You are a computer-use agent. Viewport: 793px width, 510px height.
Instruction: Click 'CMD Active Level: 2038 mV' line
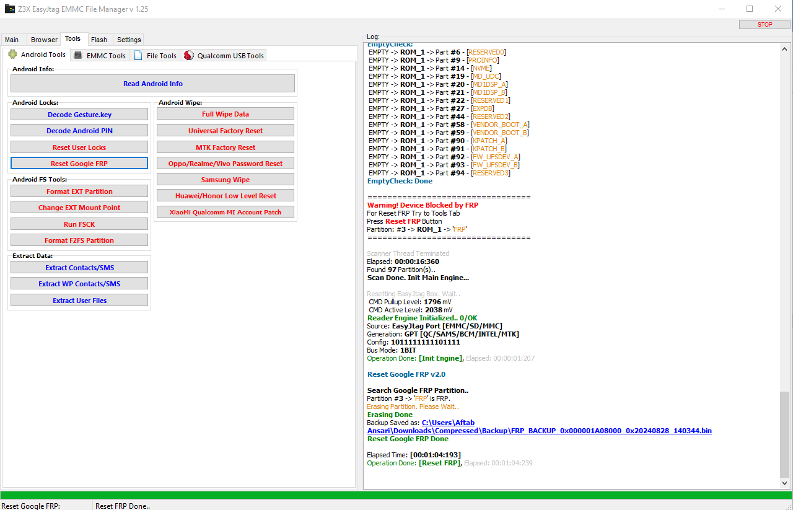410,310
